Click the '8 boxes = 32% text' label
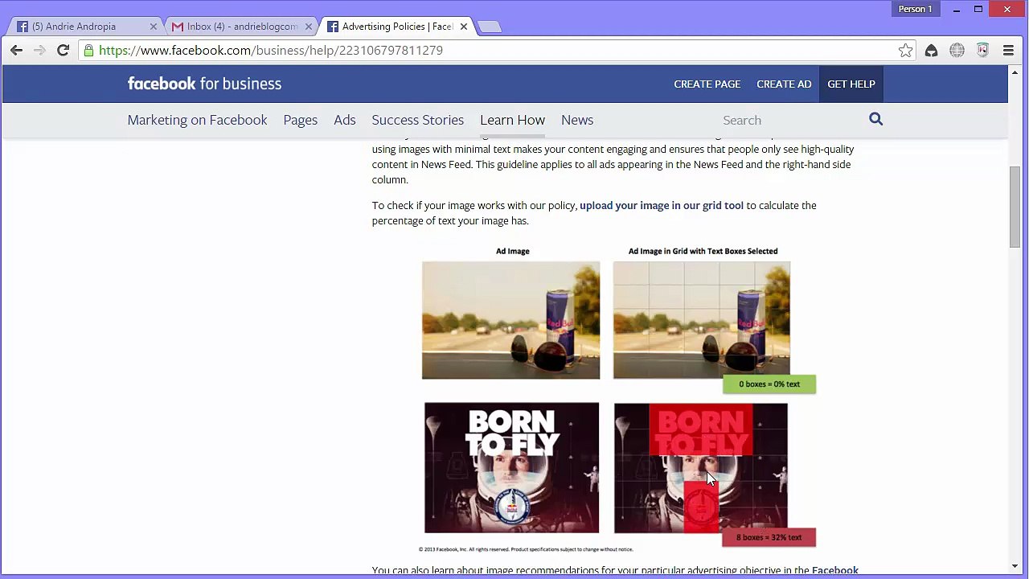The width and height of the screenshot is (1029, 579). click(769, 537)
